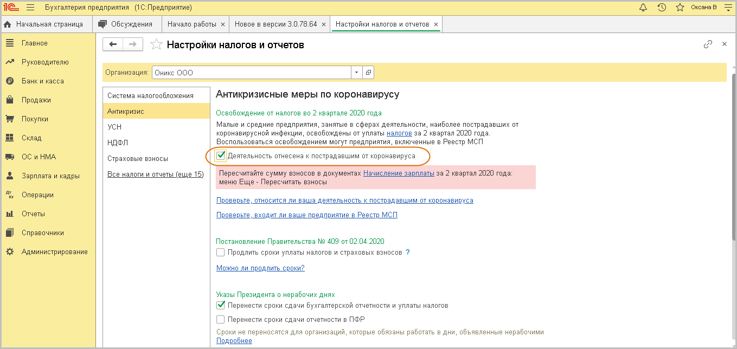Open the hamburger functions menu
737x349 pixels.
(x=30, y=8)
